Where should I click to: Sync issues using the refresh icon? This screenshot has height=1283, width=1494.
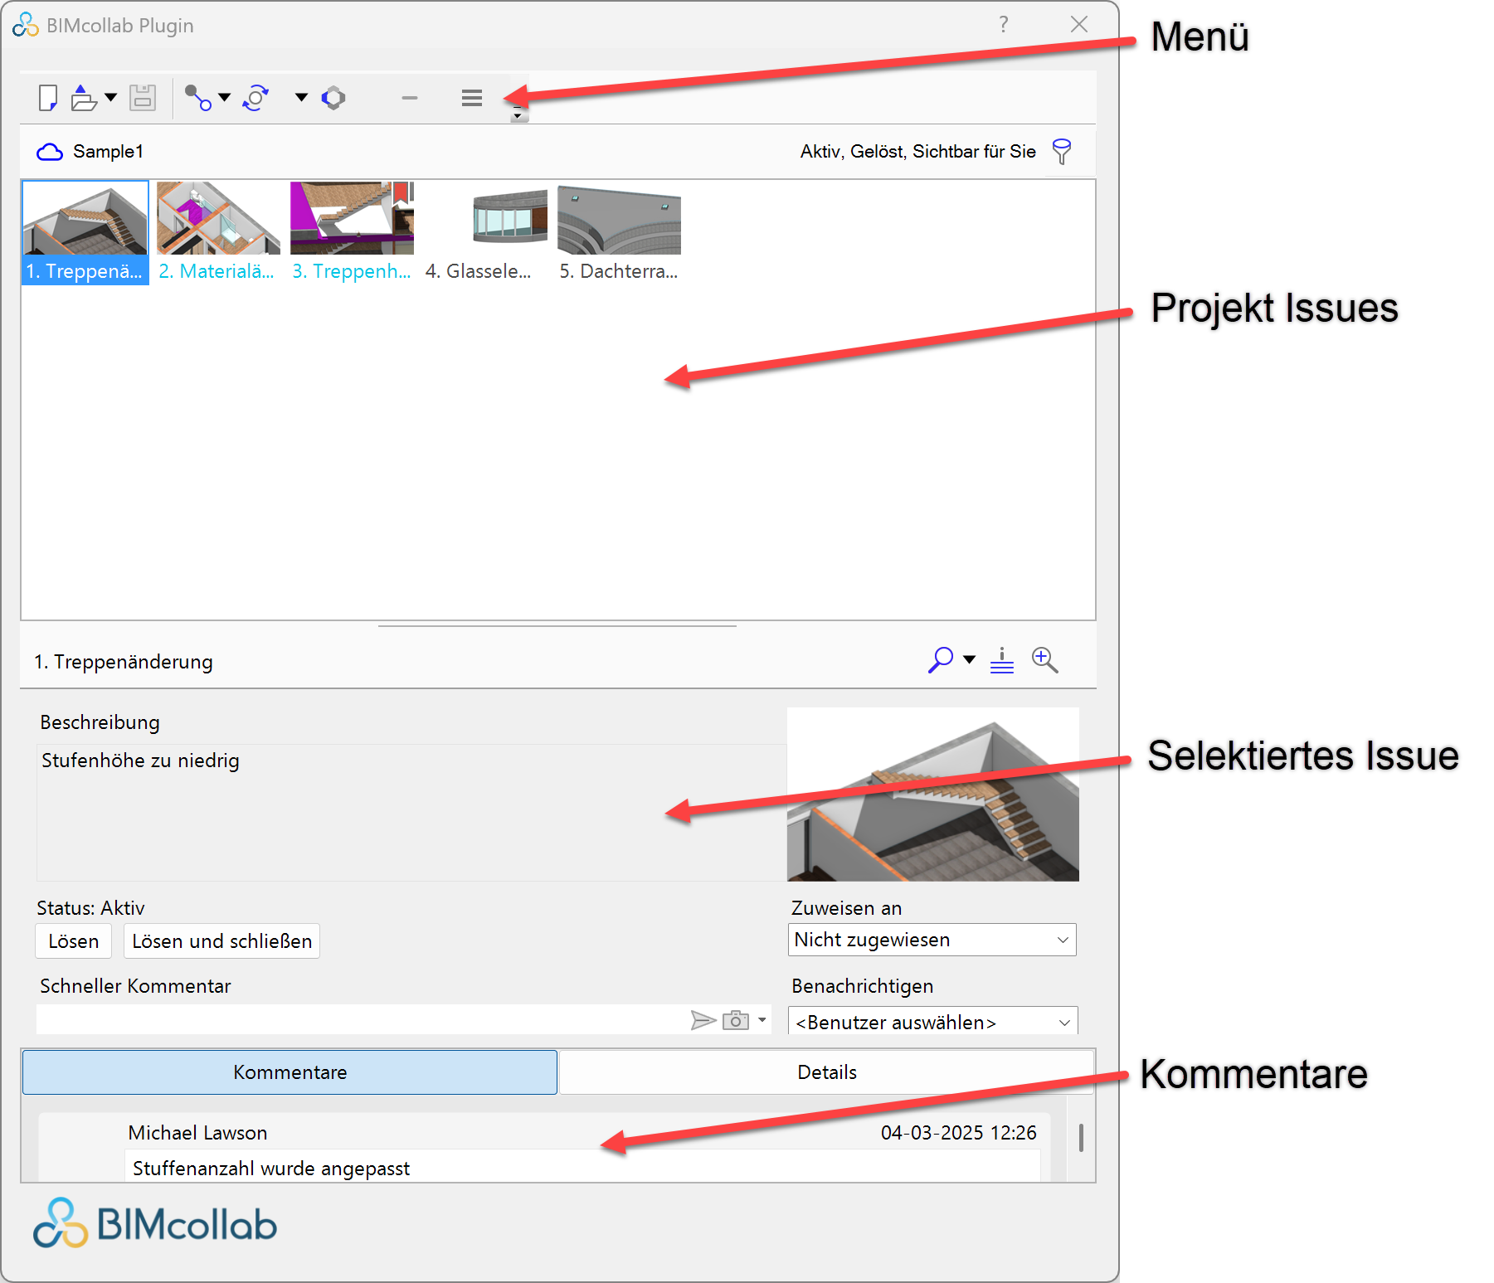(x=255, y=97)
